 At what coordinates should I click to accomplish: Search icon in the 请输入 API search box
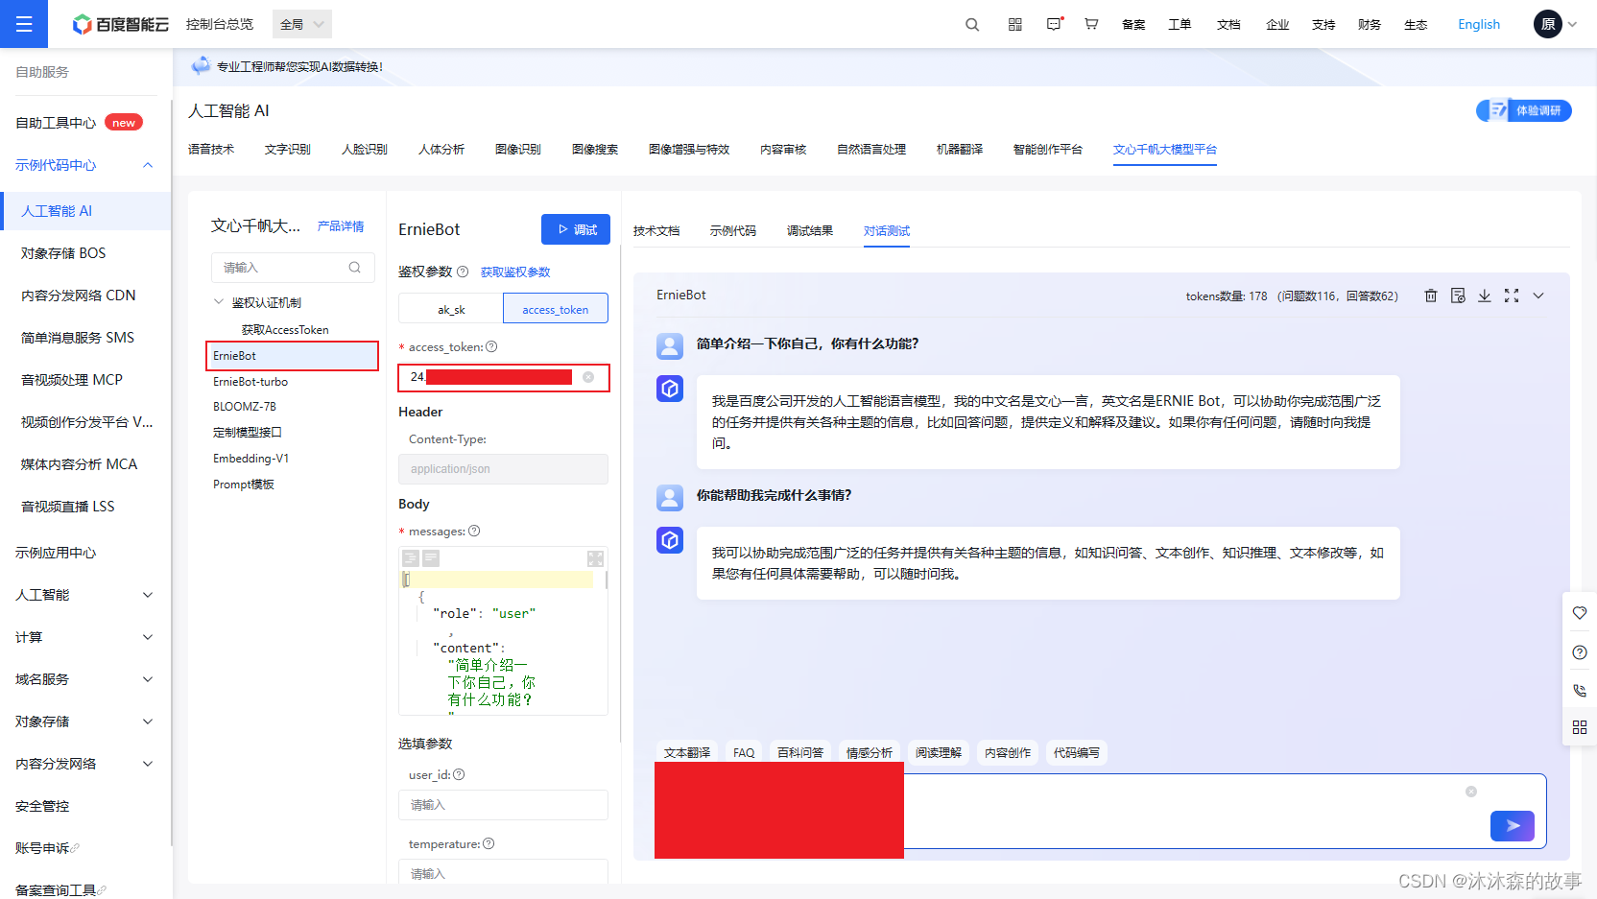pos(355,268)
